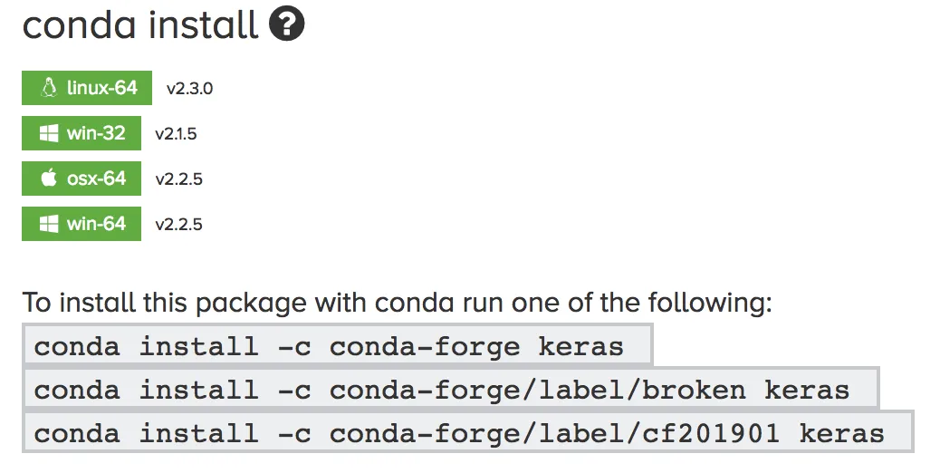This screenshot has width=940, height=473.
Task: Click the help question mark icon
Action: point(286,24)
